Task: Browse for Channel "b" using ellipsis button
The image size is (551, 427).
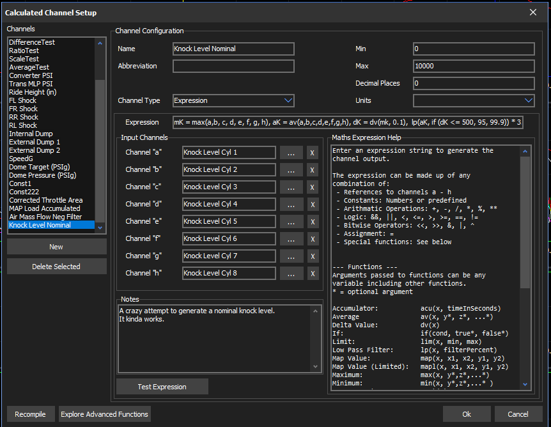Action: (291, 170)
